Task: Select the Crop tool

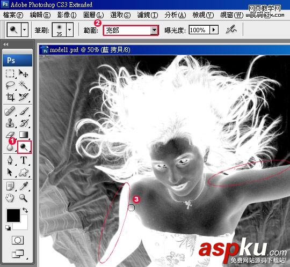Action: (10, 97)
